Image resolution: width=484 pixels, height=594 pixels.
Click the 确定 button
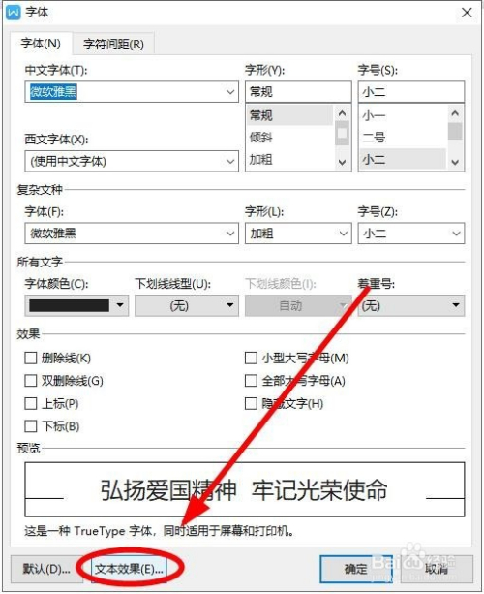click(x=355, y=569)
